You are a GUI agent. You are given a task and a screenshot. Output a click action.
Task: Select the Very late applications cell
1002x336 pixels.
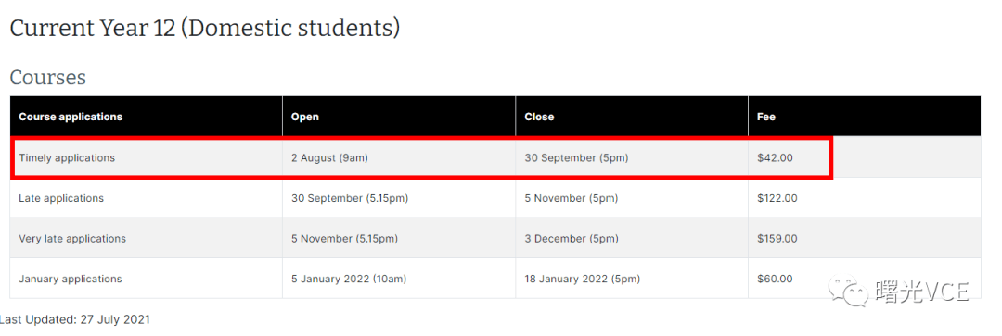coord(147,239)
